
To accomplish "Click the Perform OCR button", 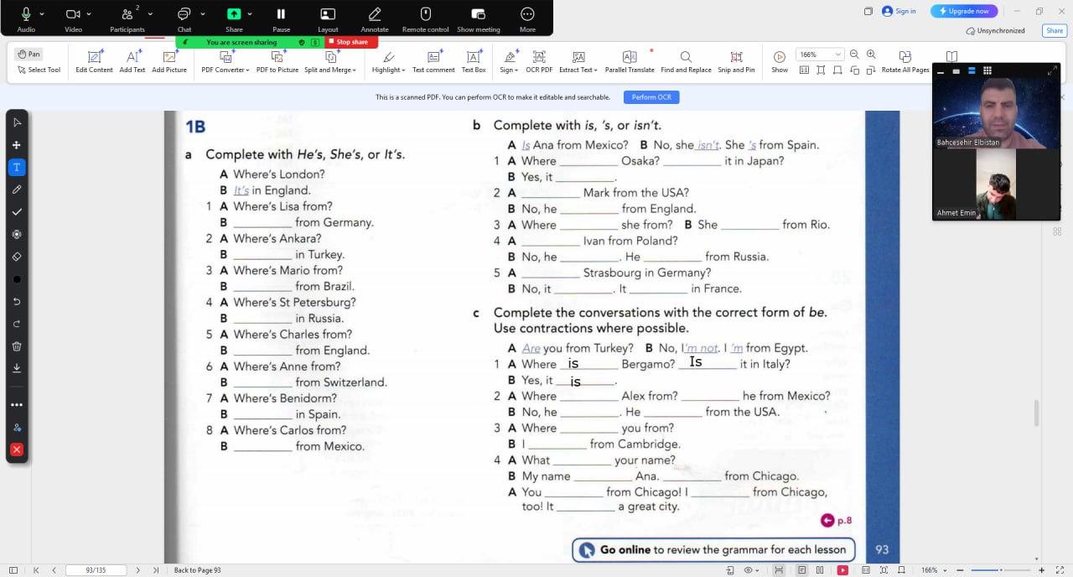I will coord(651,97).
